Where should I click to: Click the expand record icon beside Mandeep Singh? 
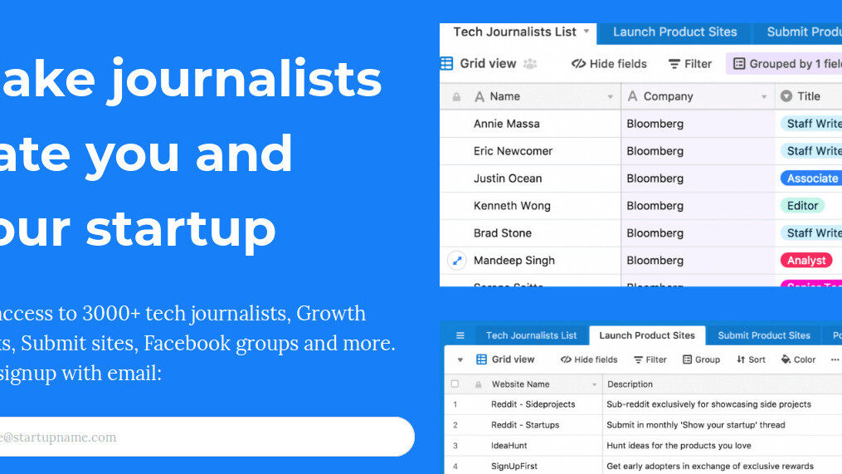[456, 261]
